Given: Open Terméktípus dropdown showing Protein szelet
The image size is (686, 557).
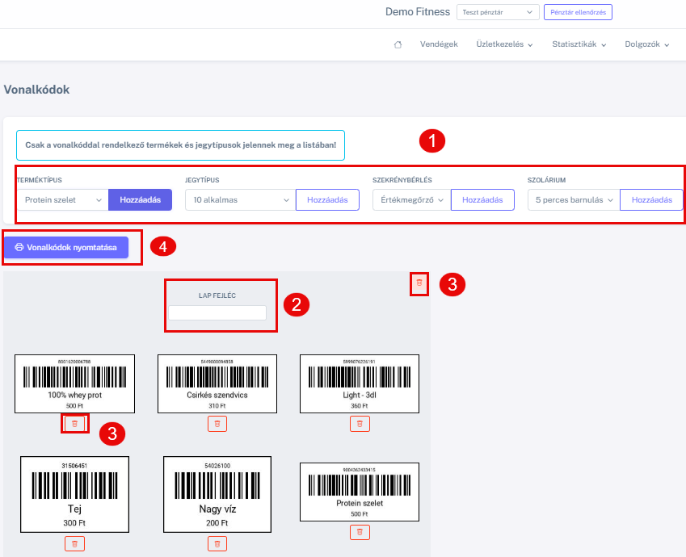Looking at the screenshot, I should point(62,200).
